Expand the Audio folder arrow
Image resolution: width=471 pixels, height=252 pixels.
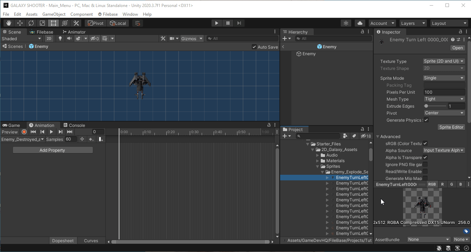(x=318, y=155)
